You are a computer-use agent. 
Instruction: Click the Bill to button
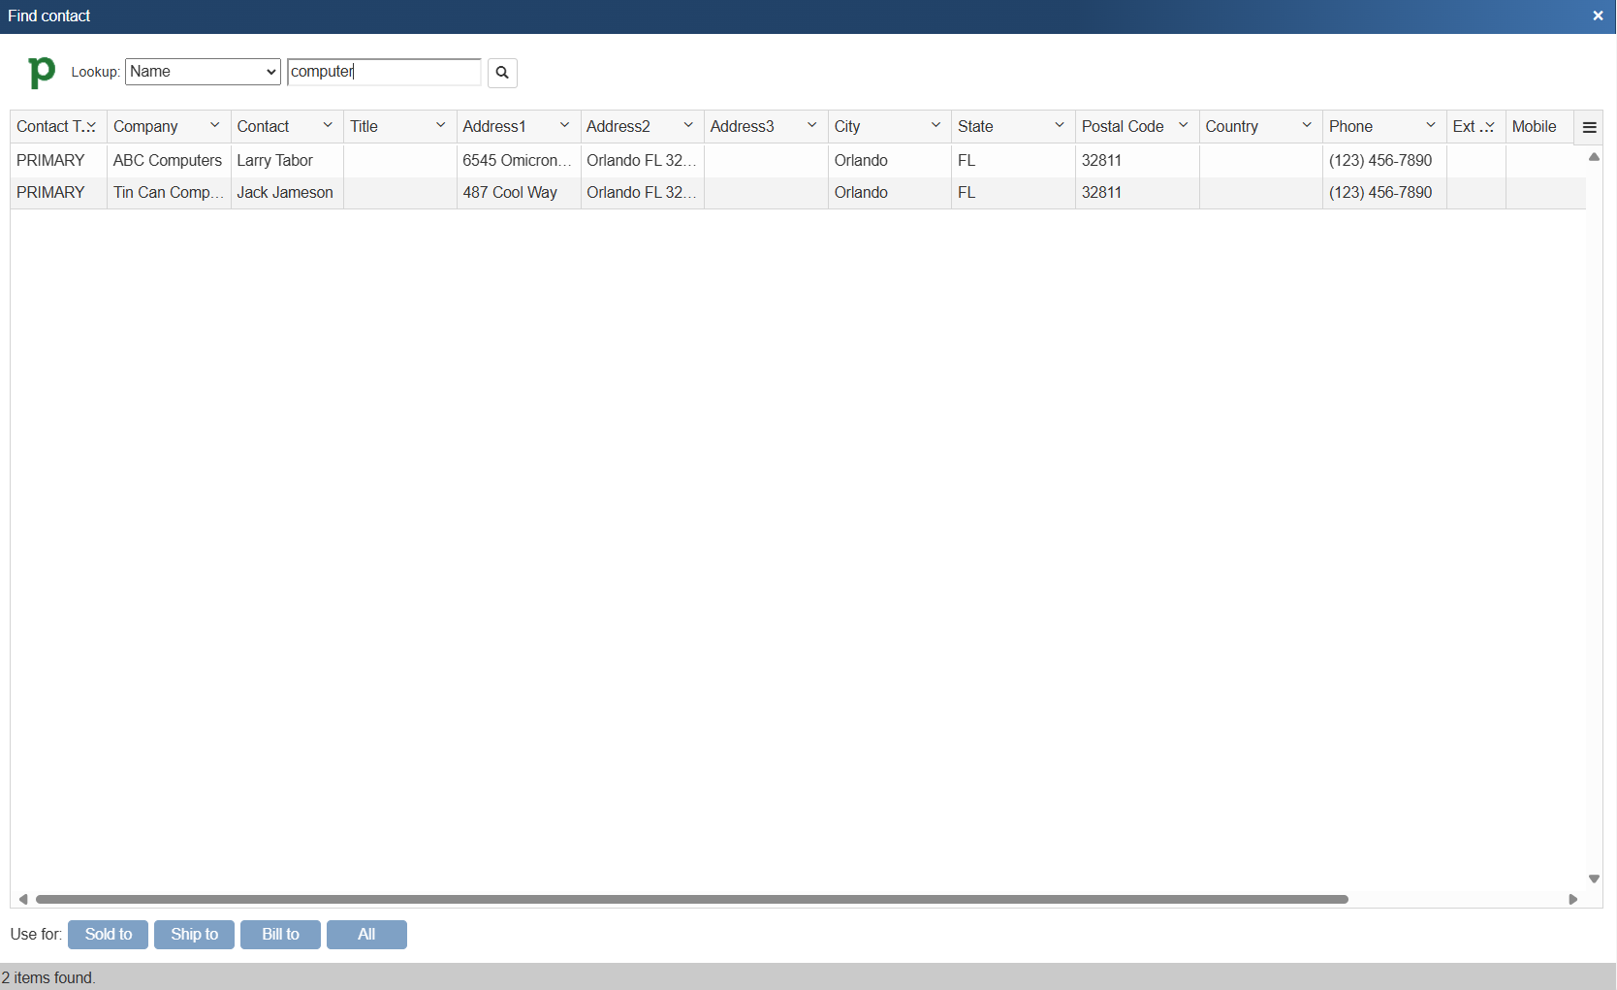pyautogui.click(x=280, y=934)
